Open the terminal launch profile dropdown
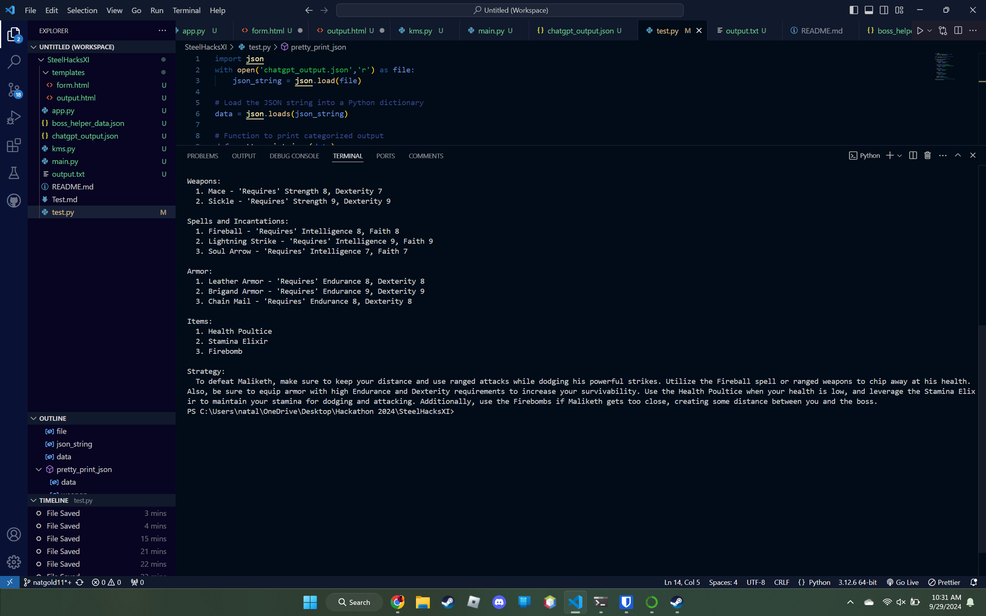The width and height of the screenshot is (986, 616). pos(900,155)
